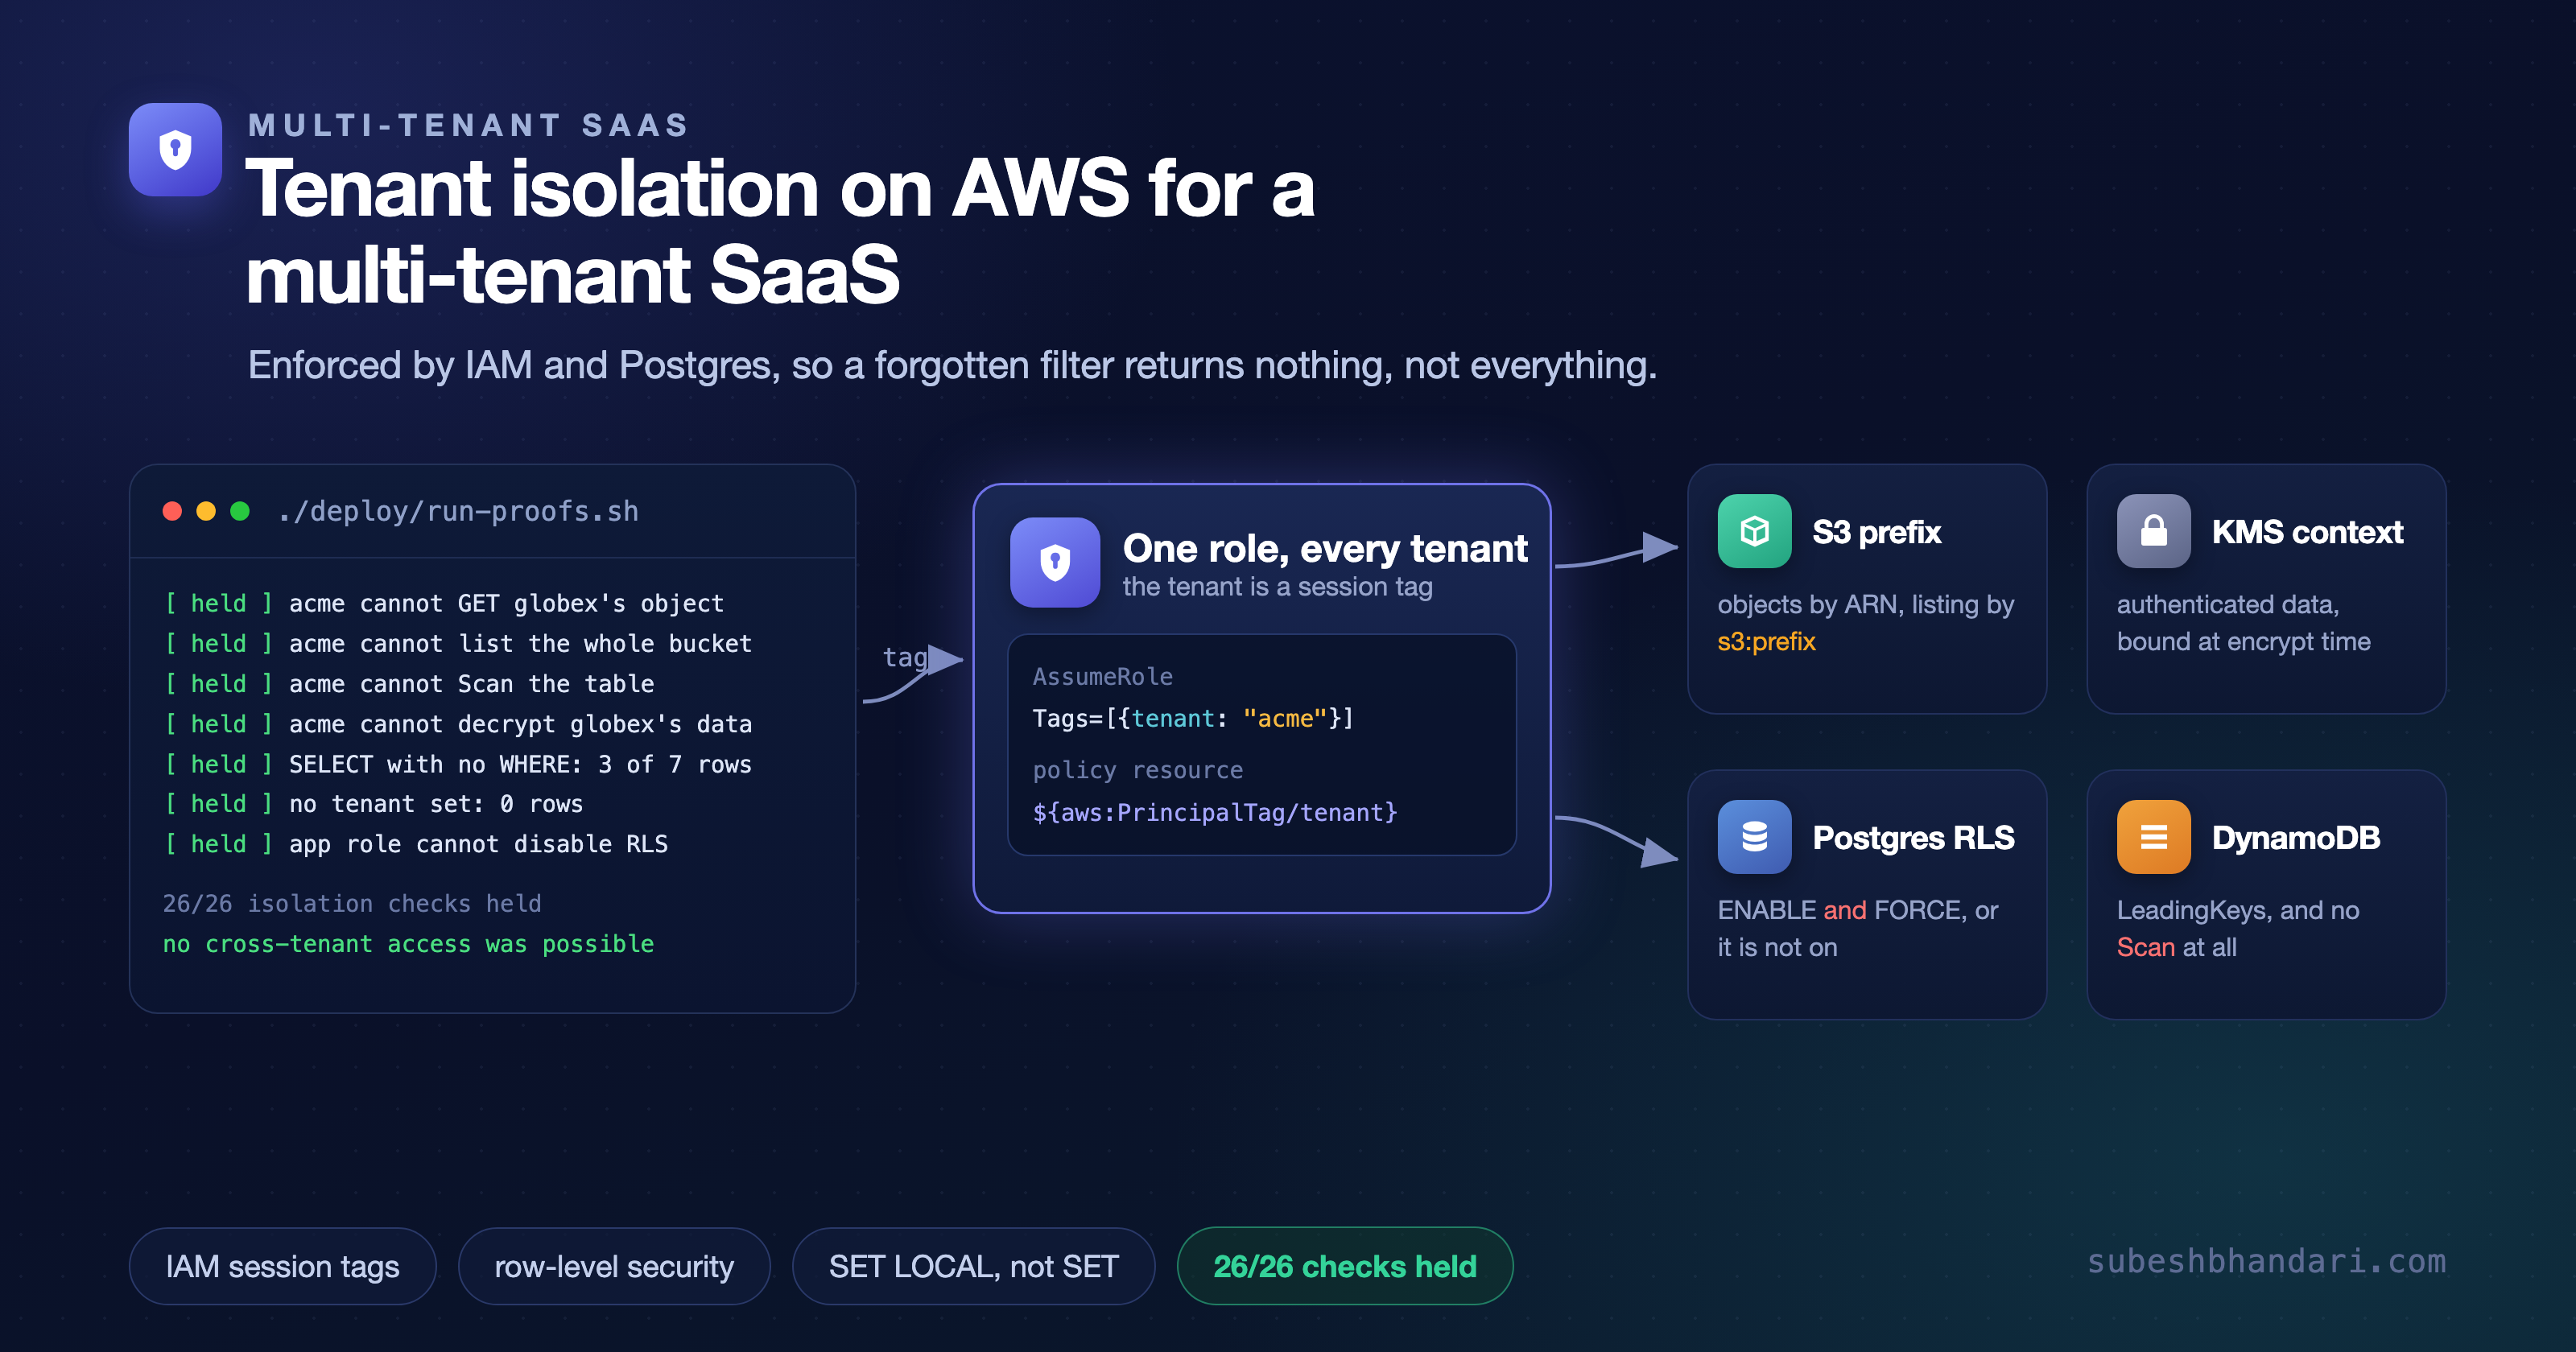Select the 26/26 checks held pill

tap(1345, 1266)
